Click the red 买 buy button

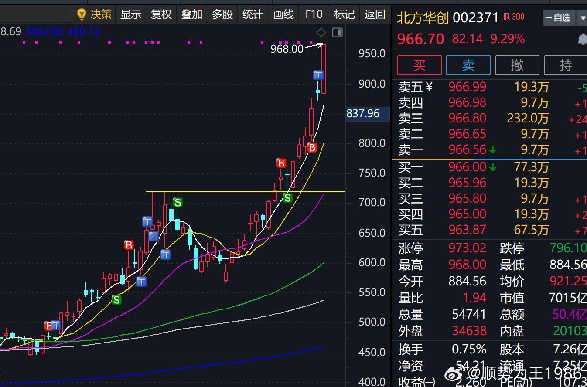click(x=420, y=65)
